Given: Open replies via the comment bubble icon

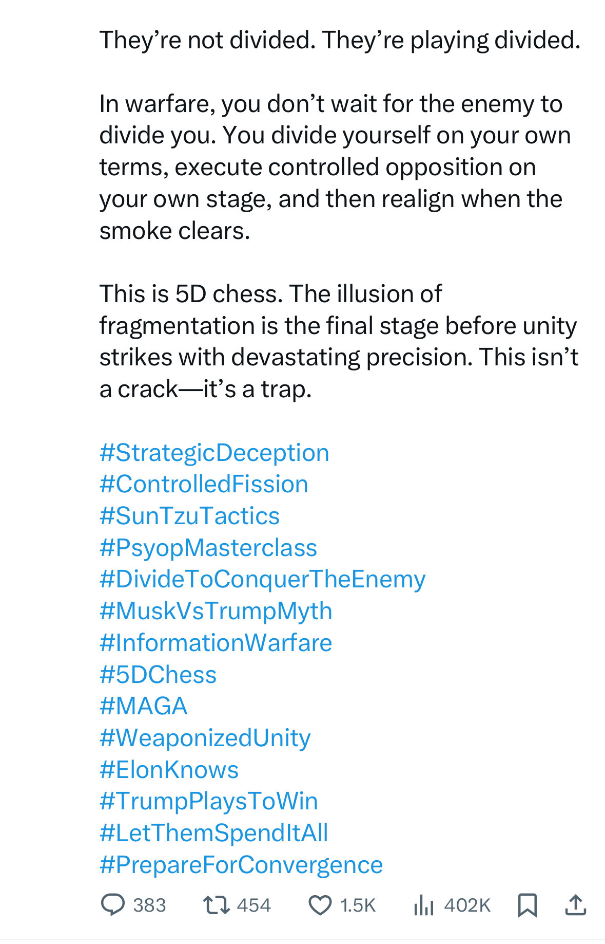Looking at the screenshot, I should coord(113,905).
